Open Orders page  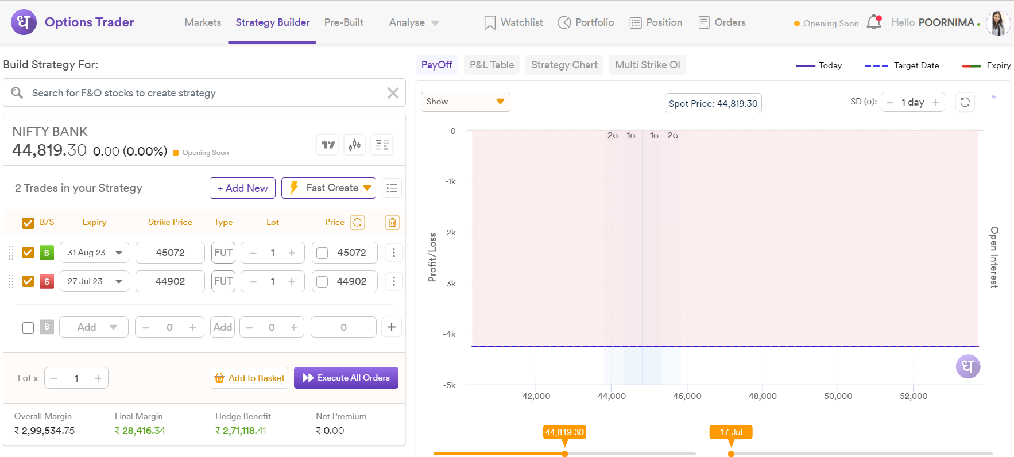coord(722,22)
